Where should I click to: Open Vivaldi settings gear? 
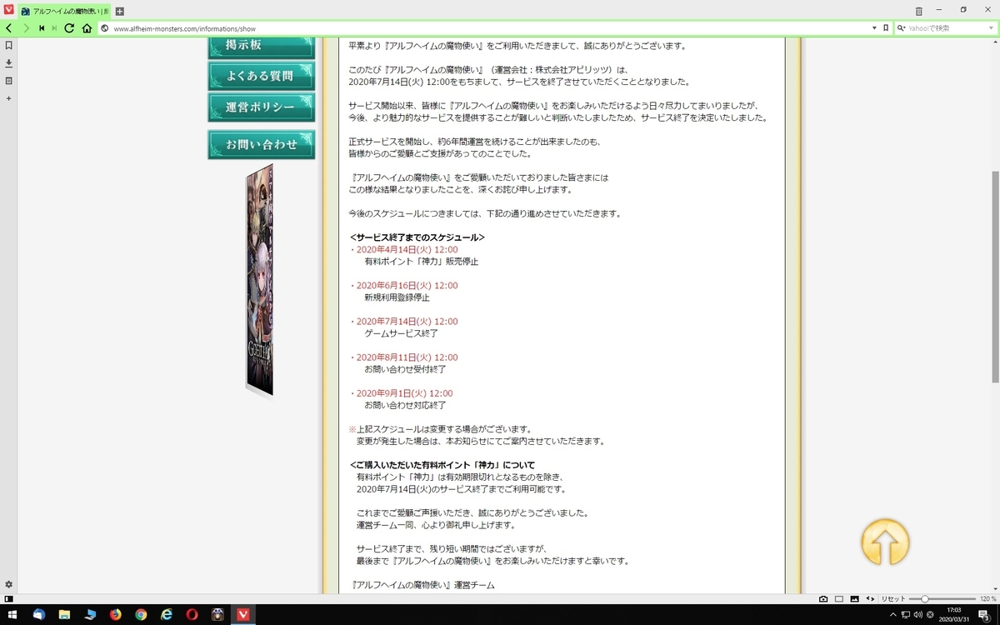point(8,585)
